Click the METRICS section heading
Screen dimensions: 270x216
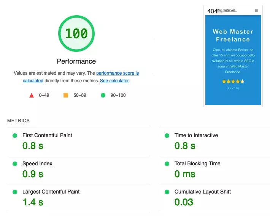coord(18,121)
